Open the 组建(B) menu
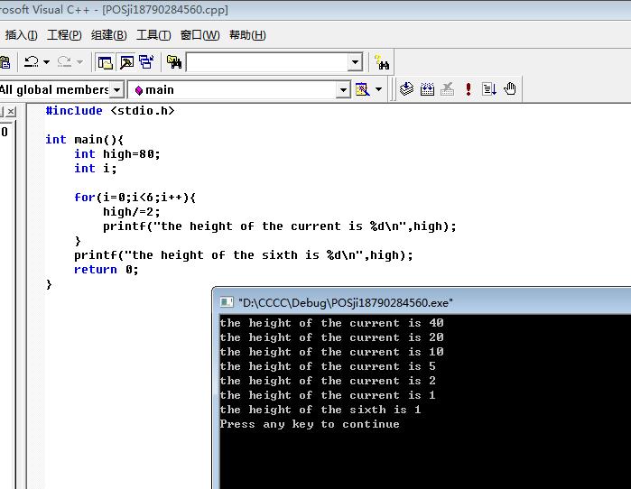The width and height of the screenshot is (631, 489). pos(108,35)
